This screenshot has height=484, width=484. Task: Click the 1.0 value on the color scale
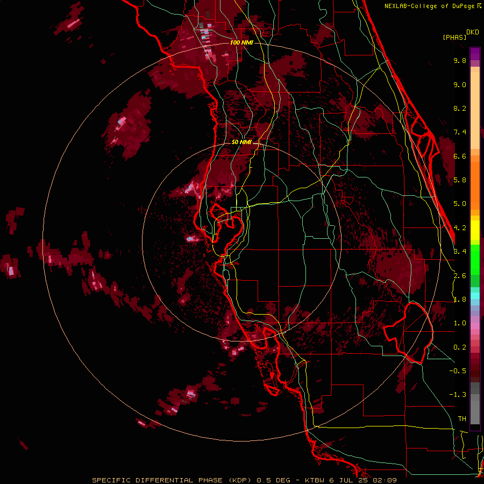(460, 323)
